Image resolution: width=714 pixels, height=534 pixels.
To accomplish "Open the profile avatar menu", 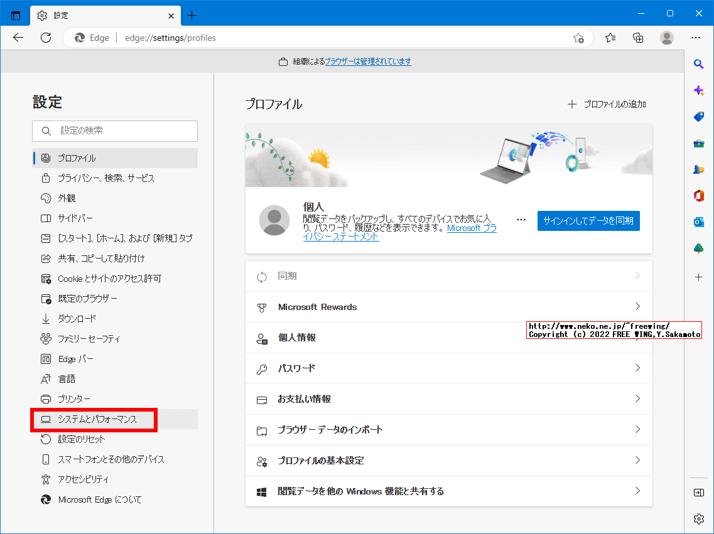I will [x=666, y=38].
